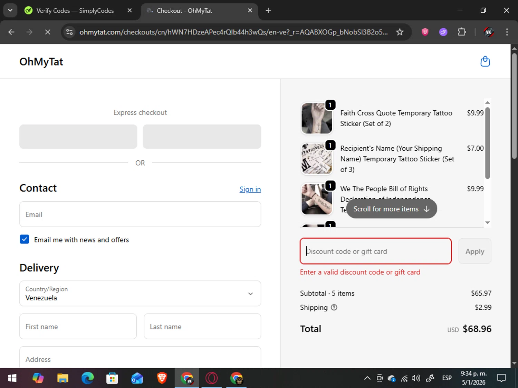Bookmark this page with star icon
Viewport: 518px width, 388px height.
[x=400, y=32]
